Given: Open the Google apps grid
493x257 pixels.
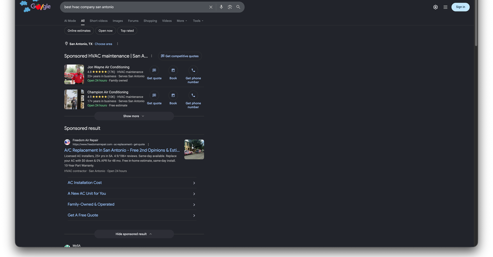Looking at the screenshot, I should (445, 7).
